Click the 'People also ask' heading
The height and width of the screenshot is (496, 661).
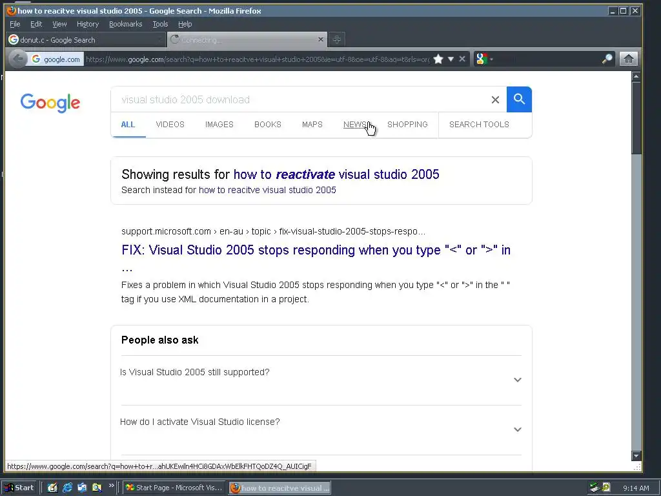click(160, 340)
